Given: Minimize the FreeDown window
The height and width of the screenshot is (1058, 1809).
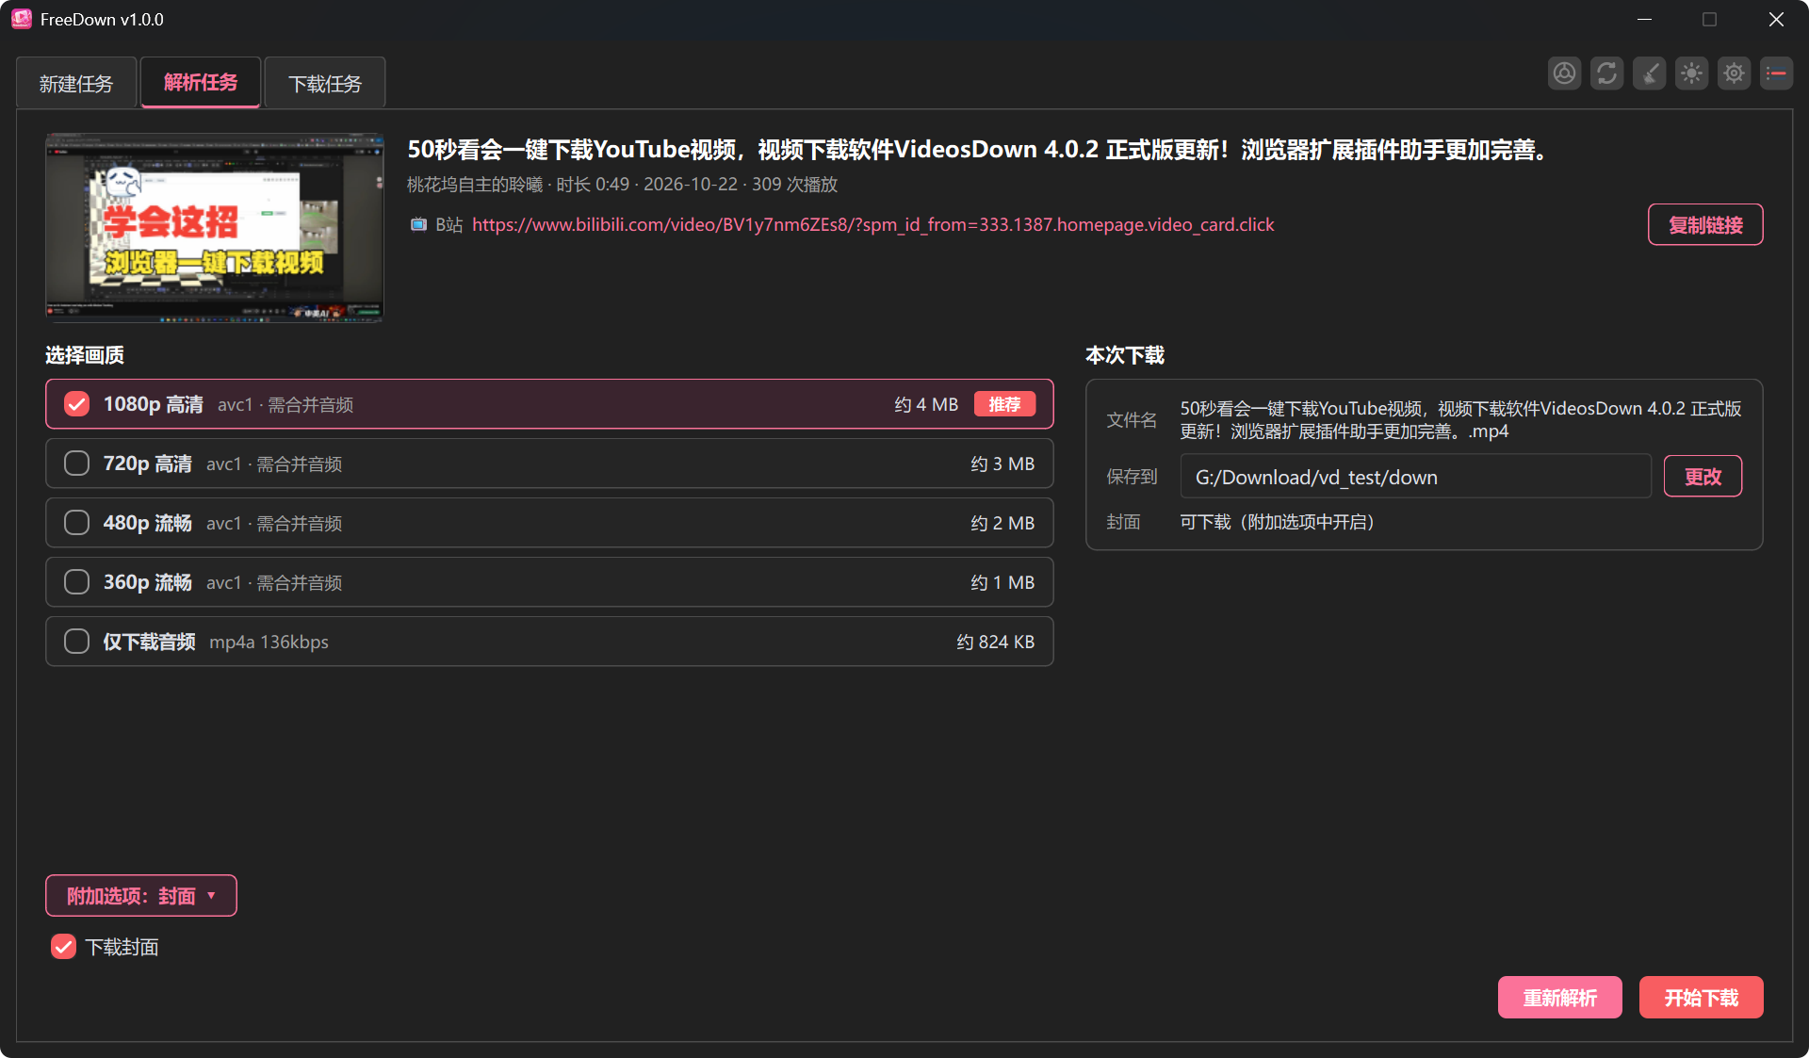Looking at the screenshot, I should tap(1644, 19).
